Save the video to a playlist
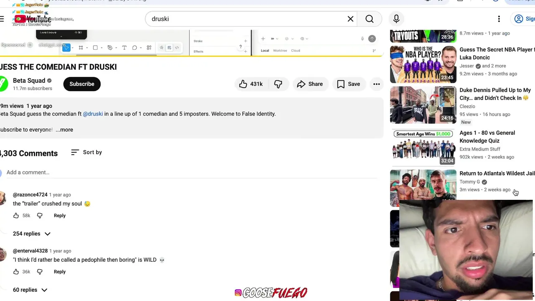This screenshot has width=535, height=301. coord(349,84)
